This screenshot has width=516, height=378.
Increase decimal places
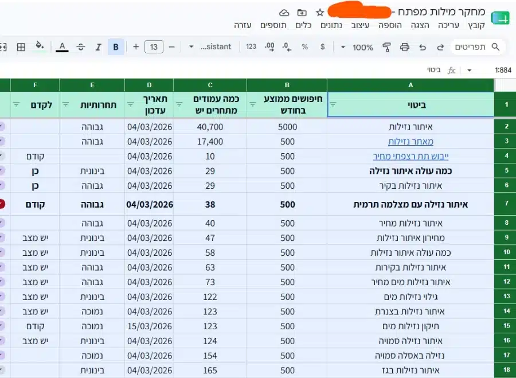point(269,47)
